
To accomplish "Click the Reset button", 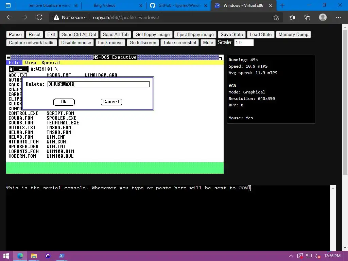I will (35, 34).
